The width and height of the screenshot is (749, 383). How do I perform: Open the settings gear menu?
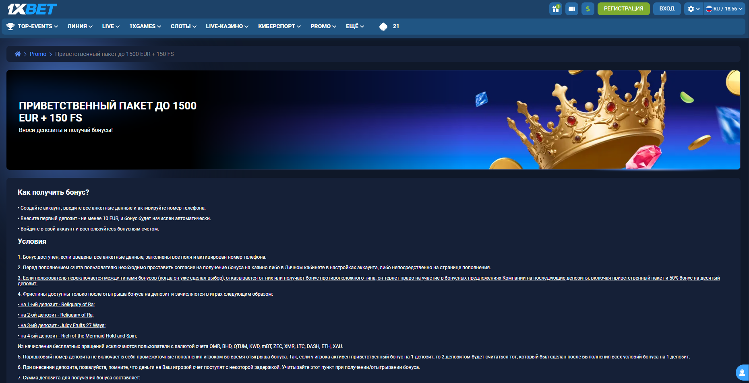[x=693, y=9]
